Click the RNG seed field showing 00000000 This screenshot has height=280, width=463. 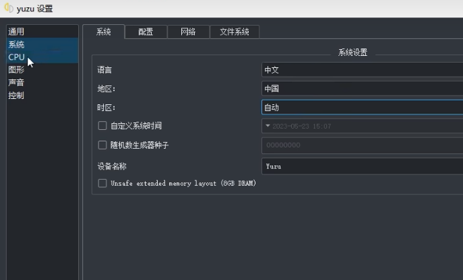(362, 145)
